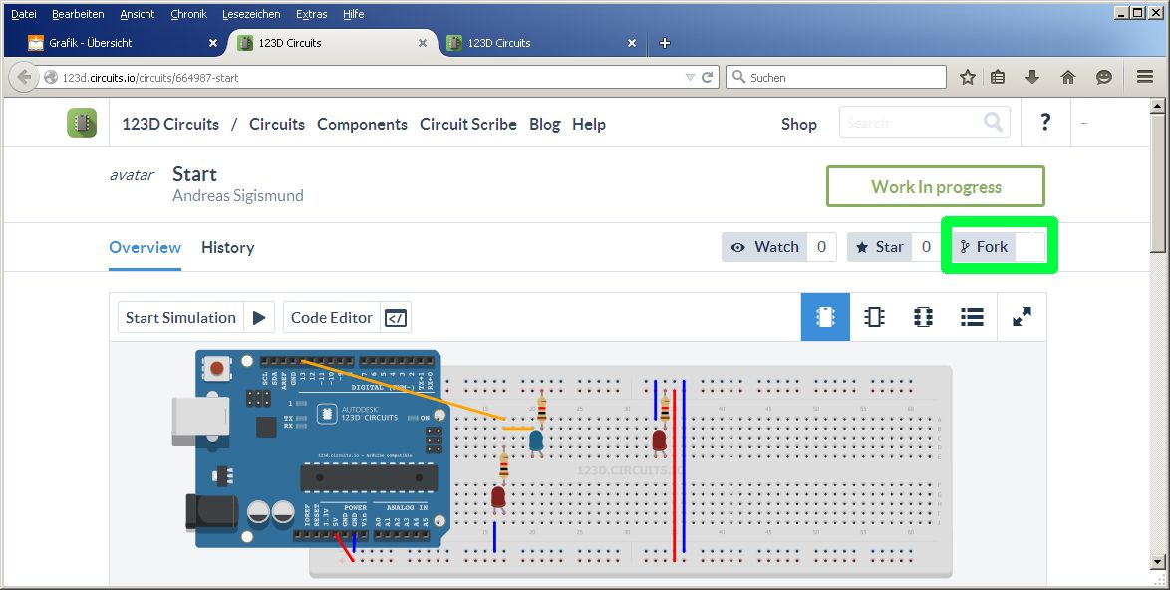The height and width of the screenshot is (590, 1170).
Task: Select the Overview tab
Action: (x=145, y=247)
